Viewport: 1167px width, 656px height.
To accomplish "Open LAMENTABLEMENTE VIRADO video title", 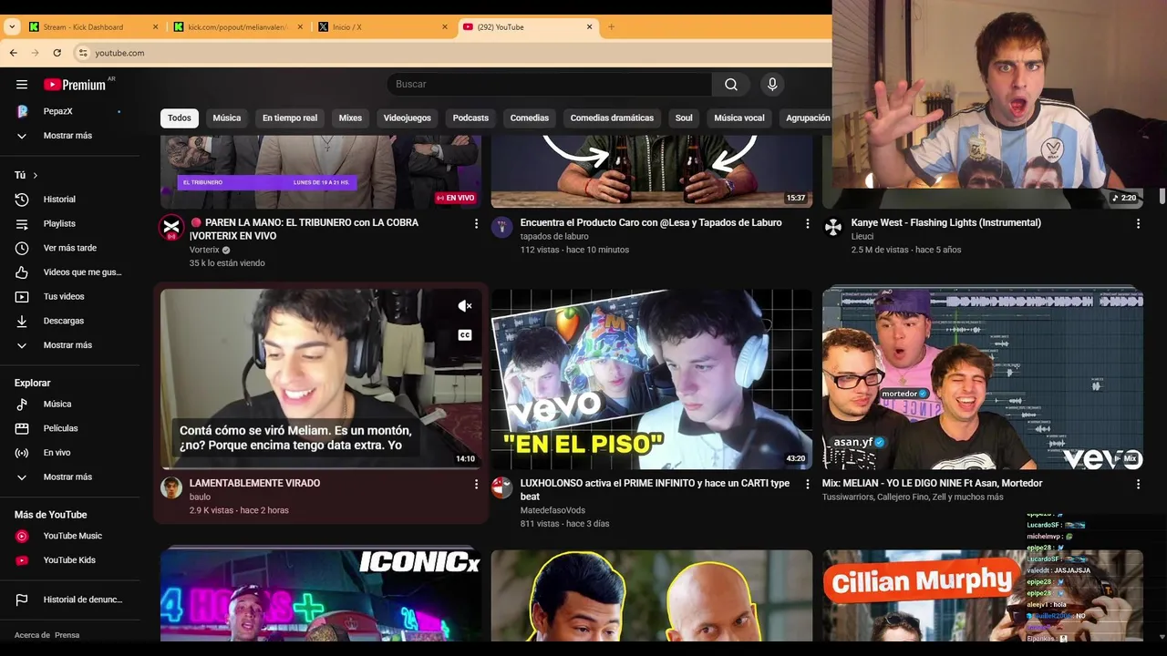I will (254, 484).
